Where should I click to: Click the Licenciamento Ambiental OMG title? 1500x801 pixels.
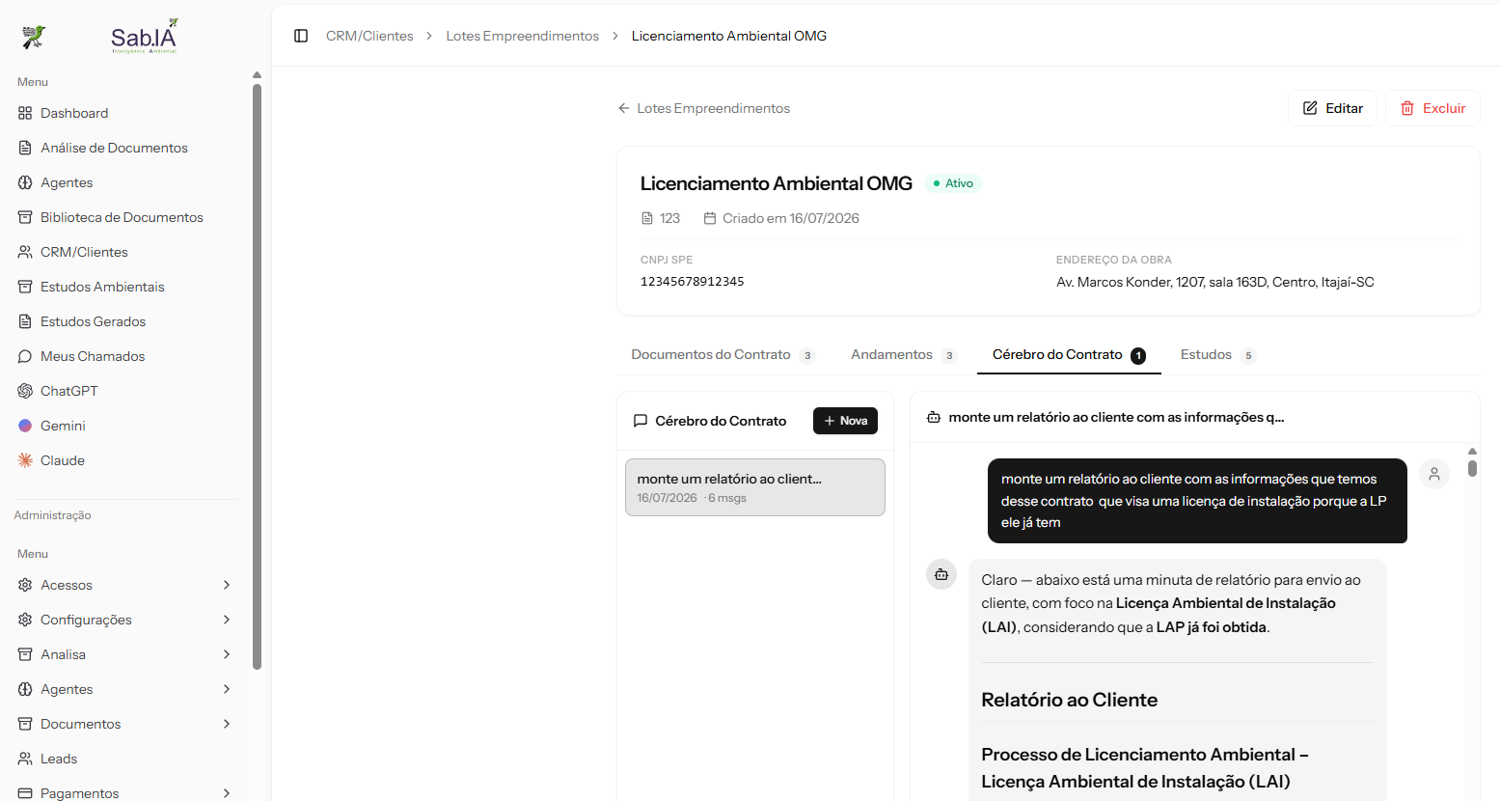point(776,183)
